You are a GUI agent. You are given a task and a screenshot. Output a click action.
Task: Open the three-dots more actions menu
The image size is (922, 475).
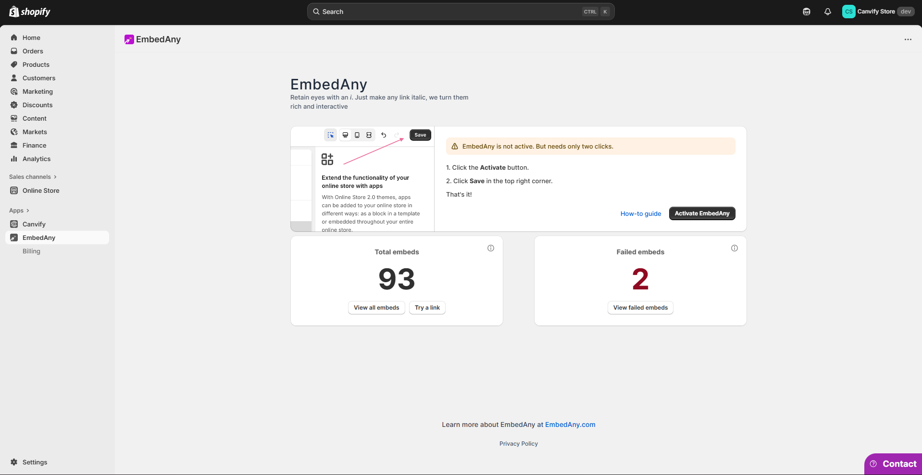[x=908, y=39]
